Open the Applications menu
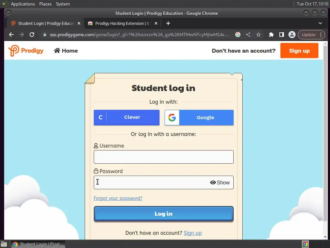 pyautogui.click(x=23, y=4)
